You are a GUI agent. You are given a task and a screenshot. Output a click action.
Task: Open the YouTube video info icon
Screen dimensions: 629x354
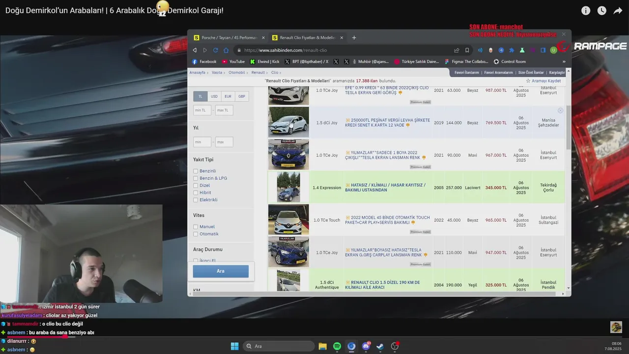click(x=586, y=10)
